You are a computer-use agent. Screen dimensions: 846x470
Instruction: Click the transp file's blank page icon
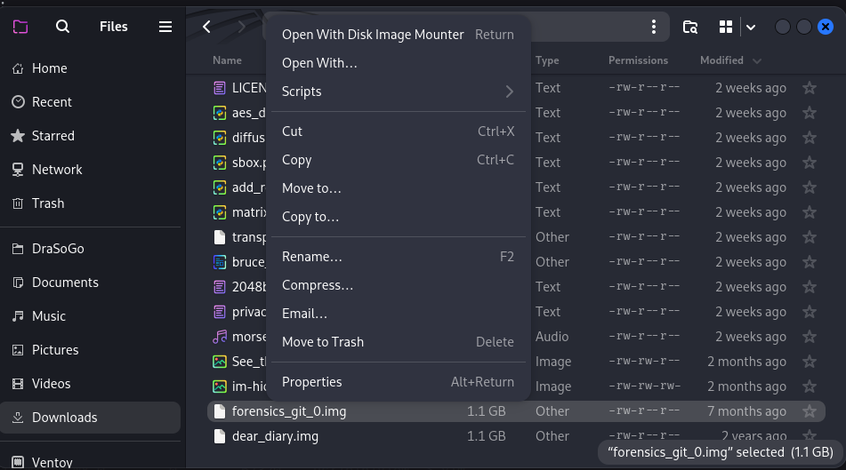(x=220, y=237)
